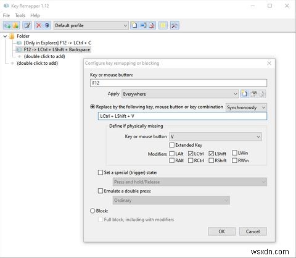
Task: Select the Folder tree item label
Action: 23,36
